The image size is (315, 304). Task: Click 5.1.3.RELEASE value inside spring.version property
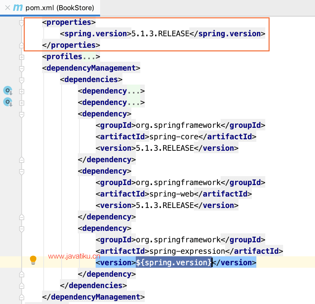point(160,34)
